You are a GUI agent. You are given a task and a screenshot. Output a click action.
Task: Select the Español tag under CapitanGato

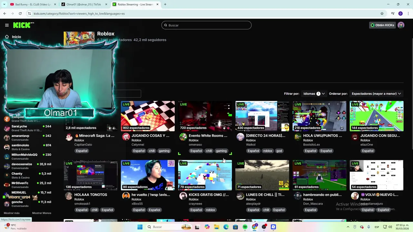[82, 151]
